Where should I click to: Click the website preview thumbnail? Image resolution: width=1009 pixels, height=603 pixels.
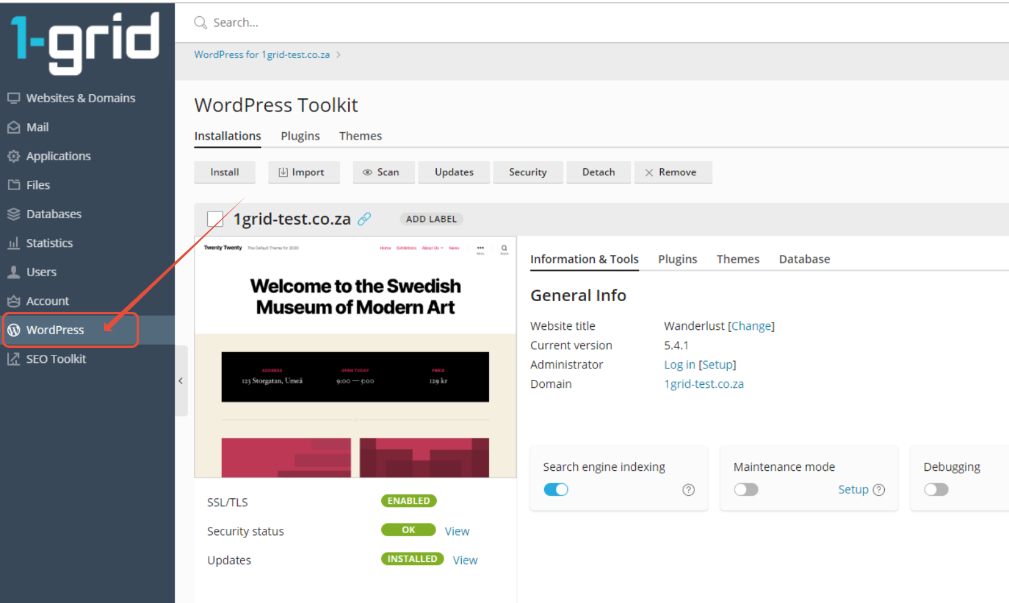pos(355,357)
